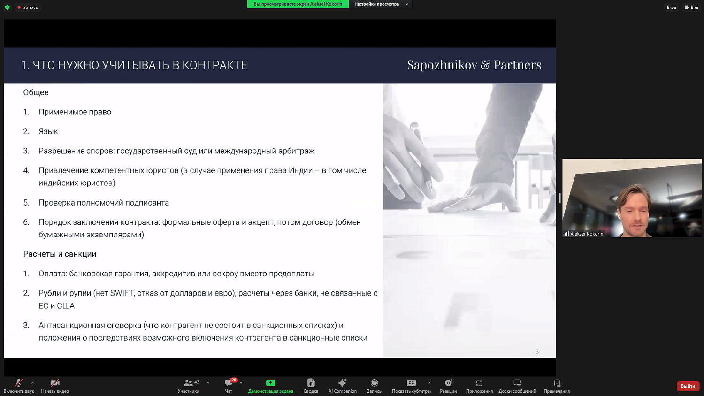The image size is (704, 396).
Task: Expand audio options arrow beside microphone
Action: pos(32,383)
